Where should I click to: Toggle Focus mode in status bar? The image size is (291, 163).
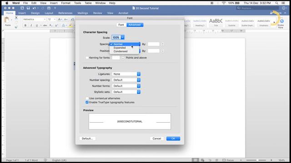(x=228, y=160)
